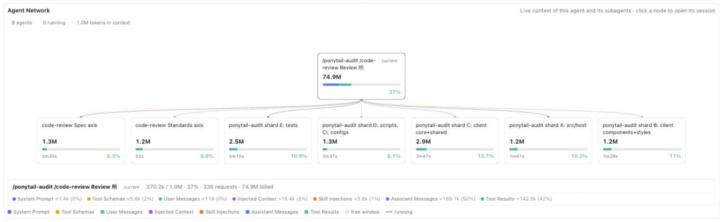Click the Tool Results legend entry at bottom
723x222 pixels.
click(x=322, y=212)
